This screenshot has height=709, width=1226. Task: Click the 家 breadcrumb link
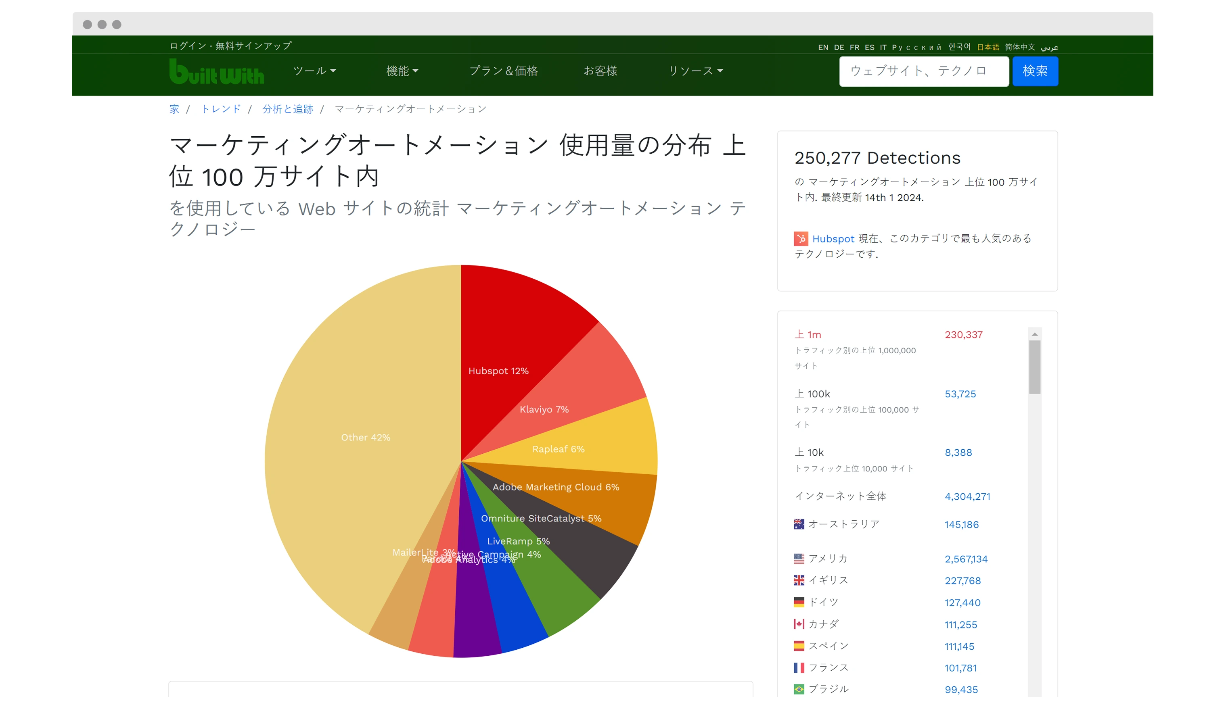174,109
